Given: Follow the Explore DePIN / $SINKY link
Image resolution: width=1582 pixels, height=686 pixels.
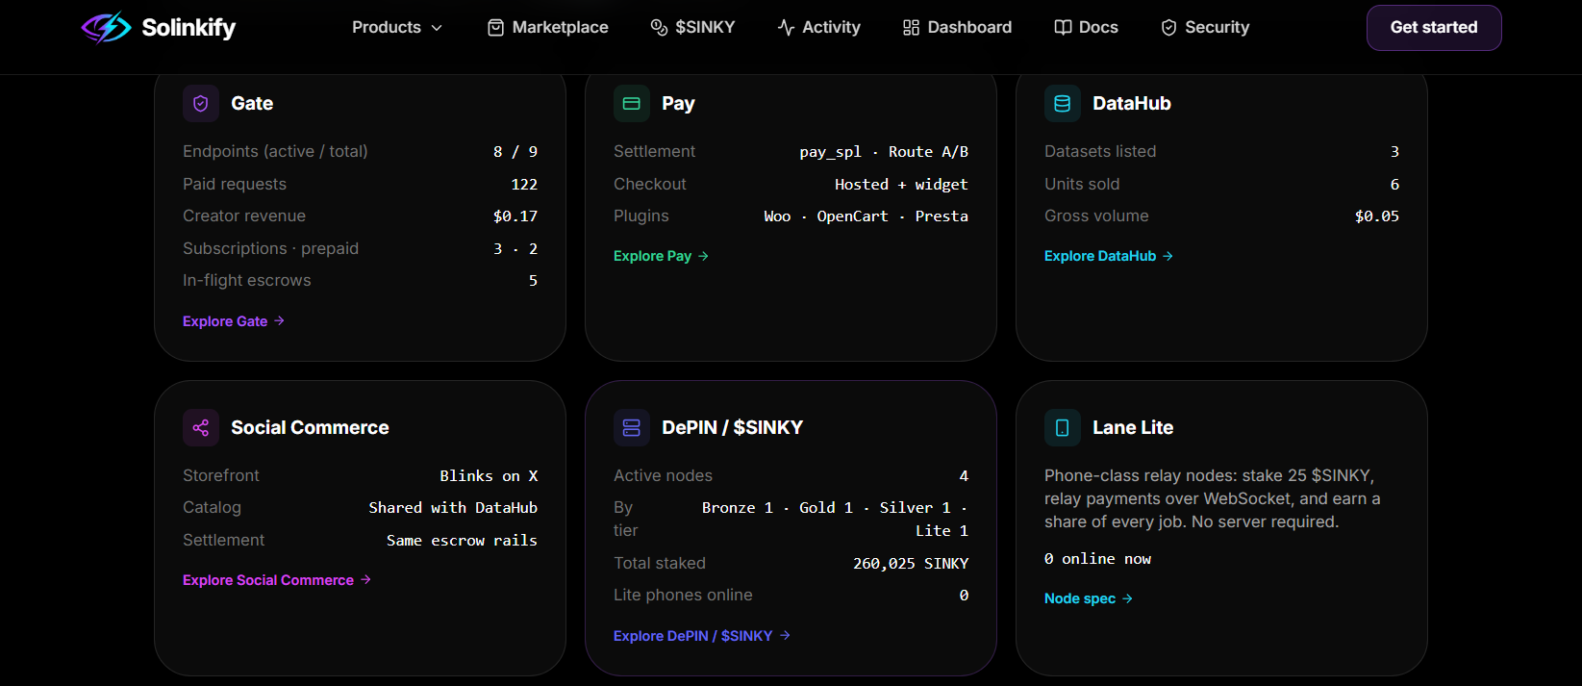Looking at the screenshot, I should tap(702, 636).
